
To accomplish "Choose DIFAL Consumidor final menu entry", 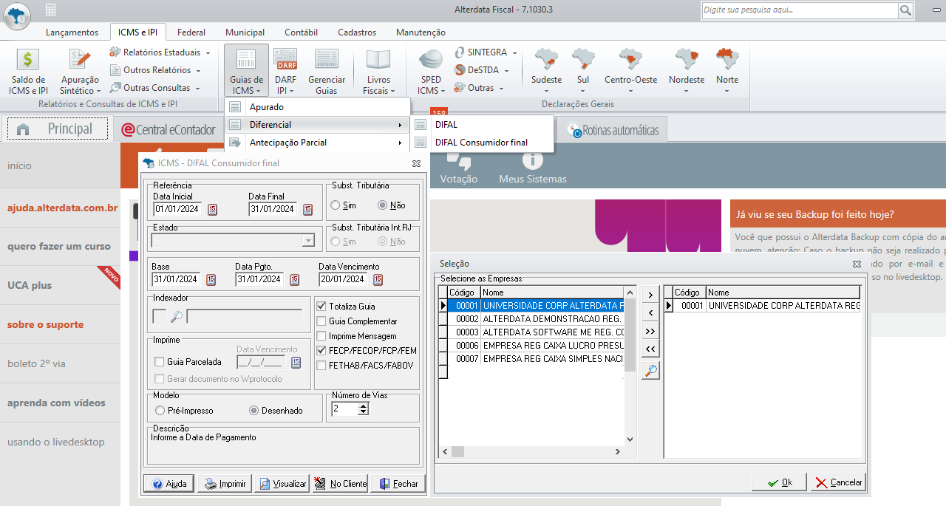I will tap(482, 143).
